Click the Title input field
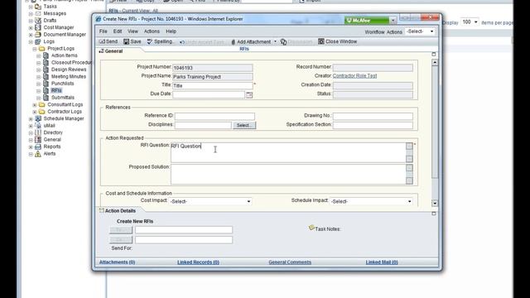The image size is (530, 298). [213, 86]
